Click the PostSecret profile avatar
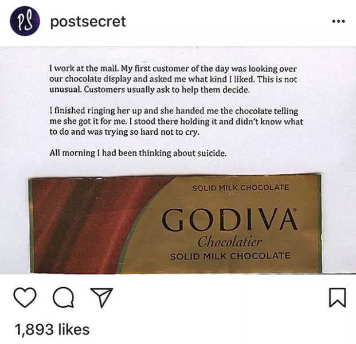Screen dimensions: 356x344 pyautogui.click(x=25, y=22)
